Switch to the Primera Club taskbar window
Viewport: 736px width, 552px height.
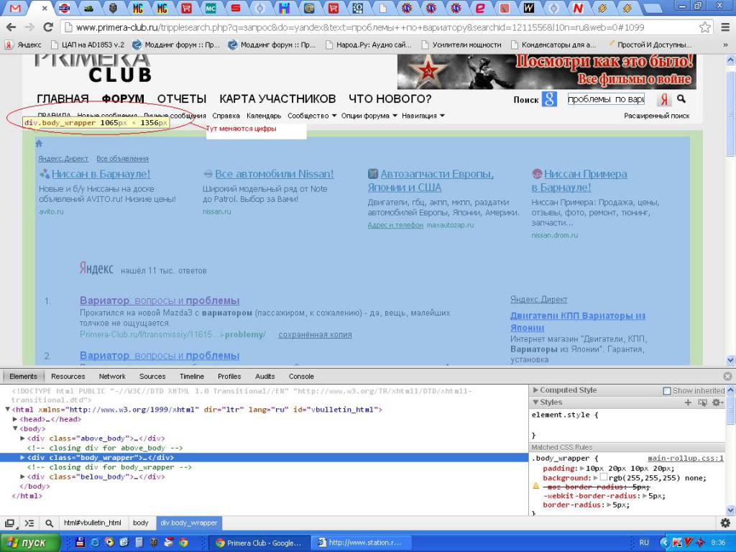click(x=258, y=543)
